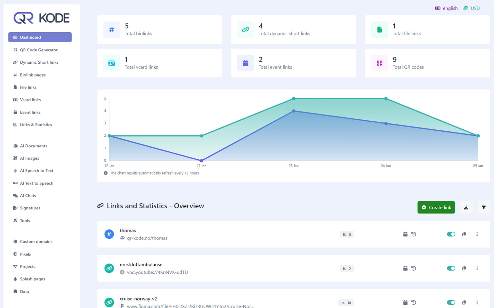The height and width of the screenshot is (308, 494).
Task: Switch off the cruise-norway-v2 toggle
Action: point(451,302)
